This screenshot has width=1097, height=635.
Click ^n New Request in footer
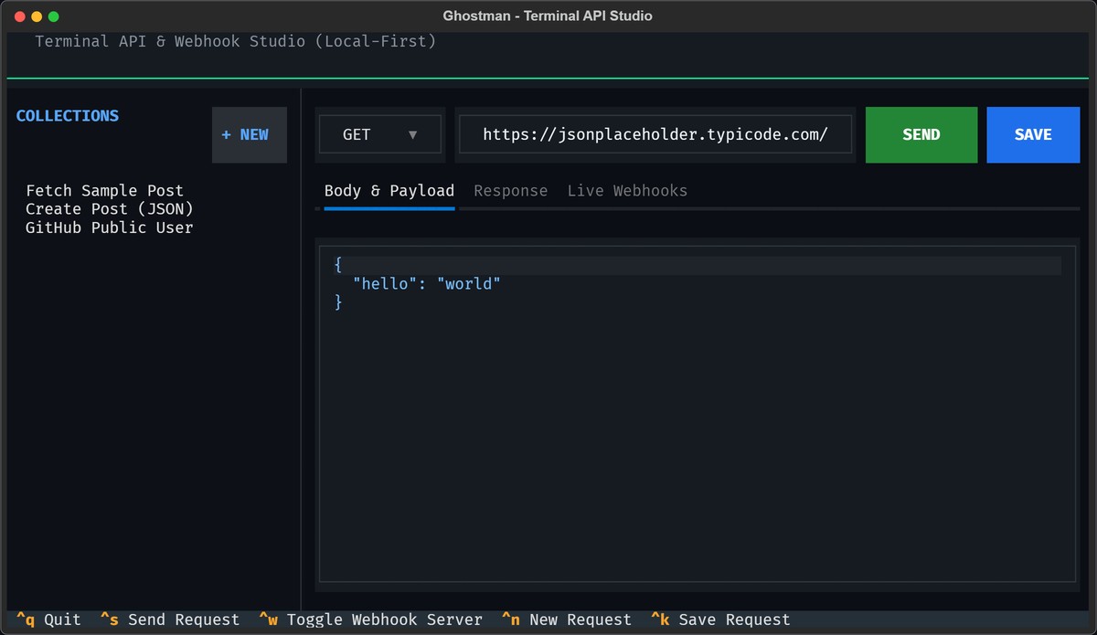[x=567, y=619]
